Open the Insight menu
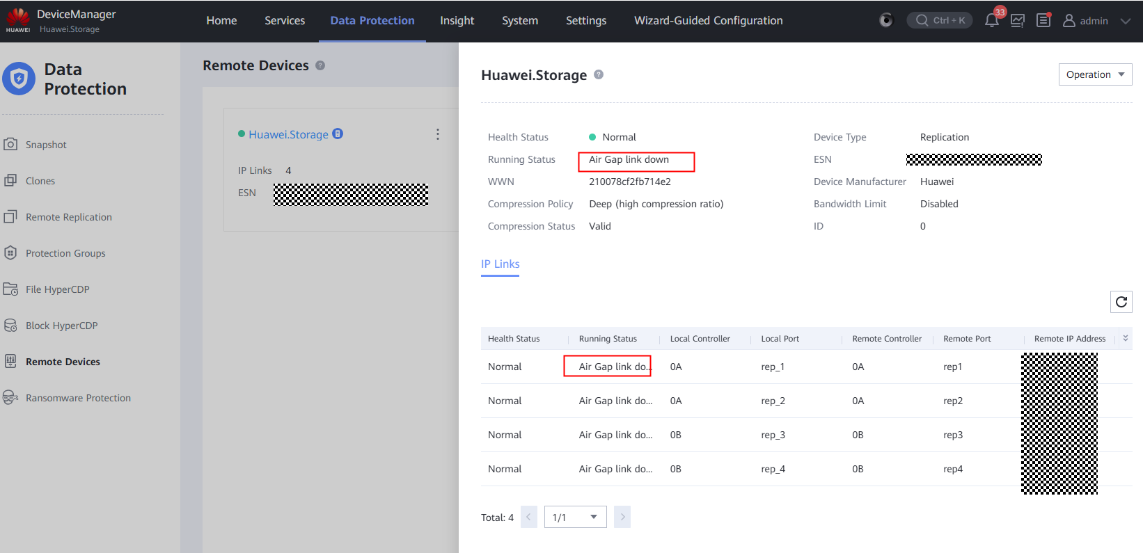 pyautogui.click(x=457, y=21)
